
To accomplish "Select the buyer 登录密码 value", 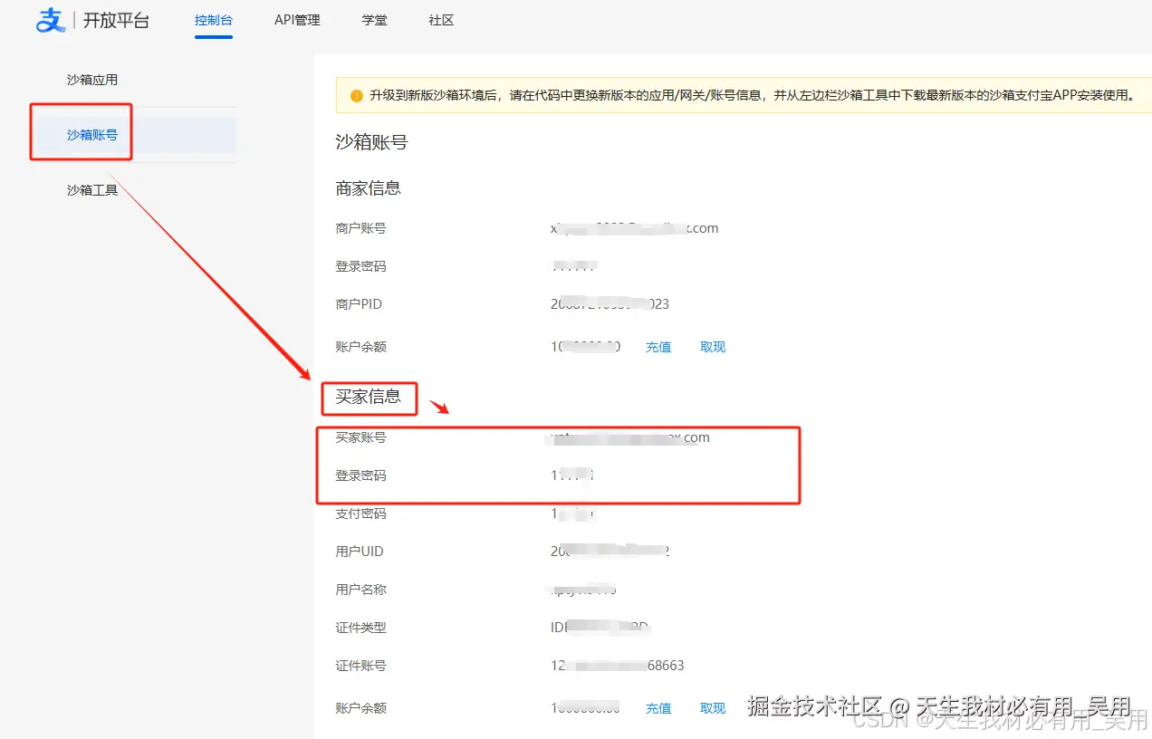I will [x=571, y=475].
